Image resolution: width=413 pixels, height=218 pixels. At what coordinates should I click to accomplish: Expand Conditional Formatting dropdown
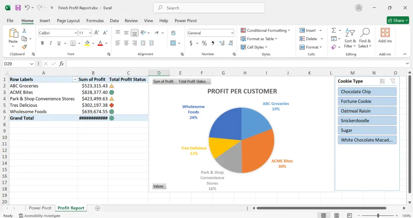pyautogui.click(x=265, y=30)
